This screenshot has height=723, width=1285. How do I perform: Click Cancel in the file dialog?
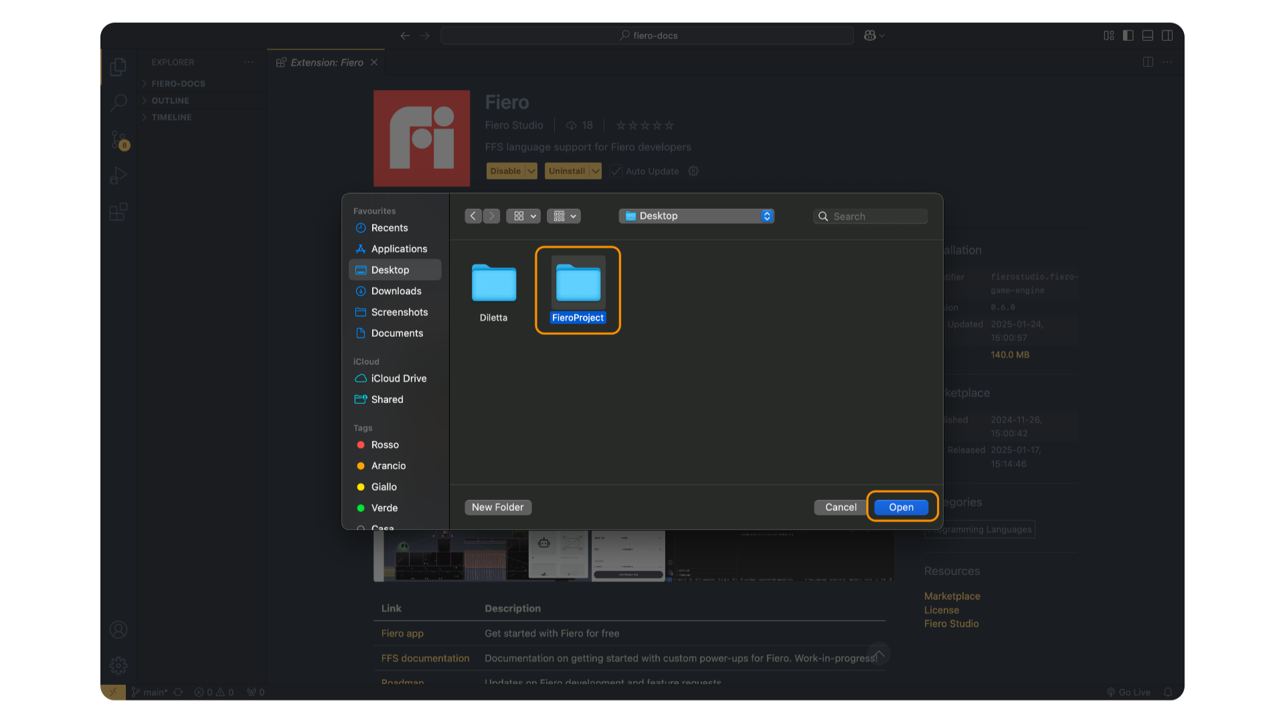click(x=841, y=507)
